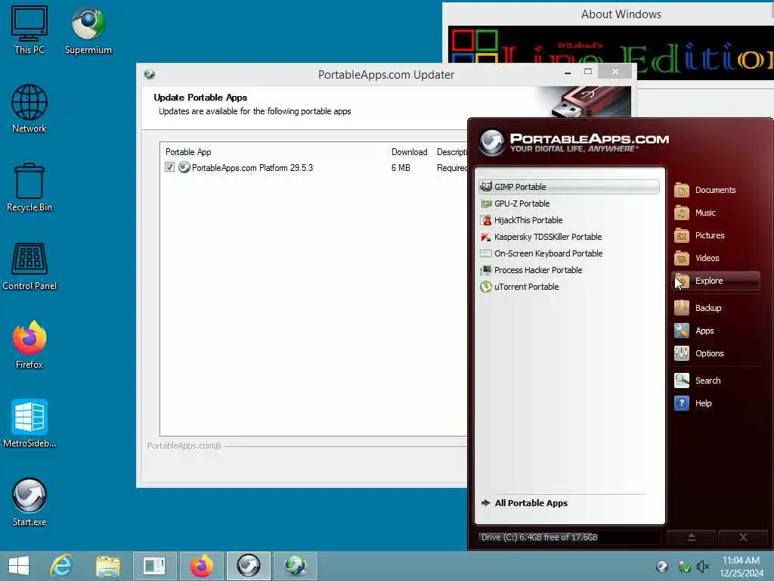Close the PortableApps menu with X button

(743, 537)
